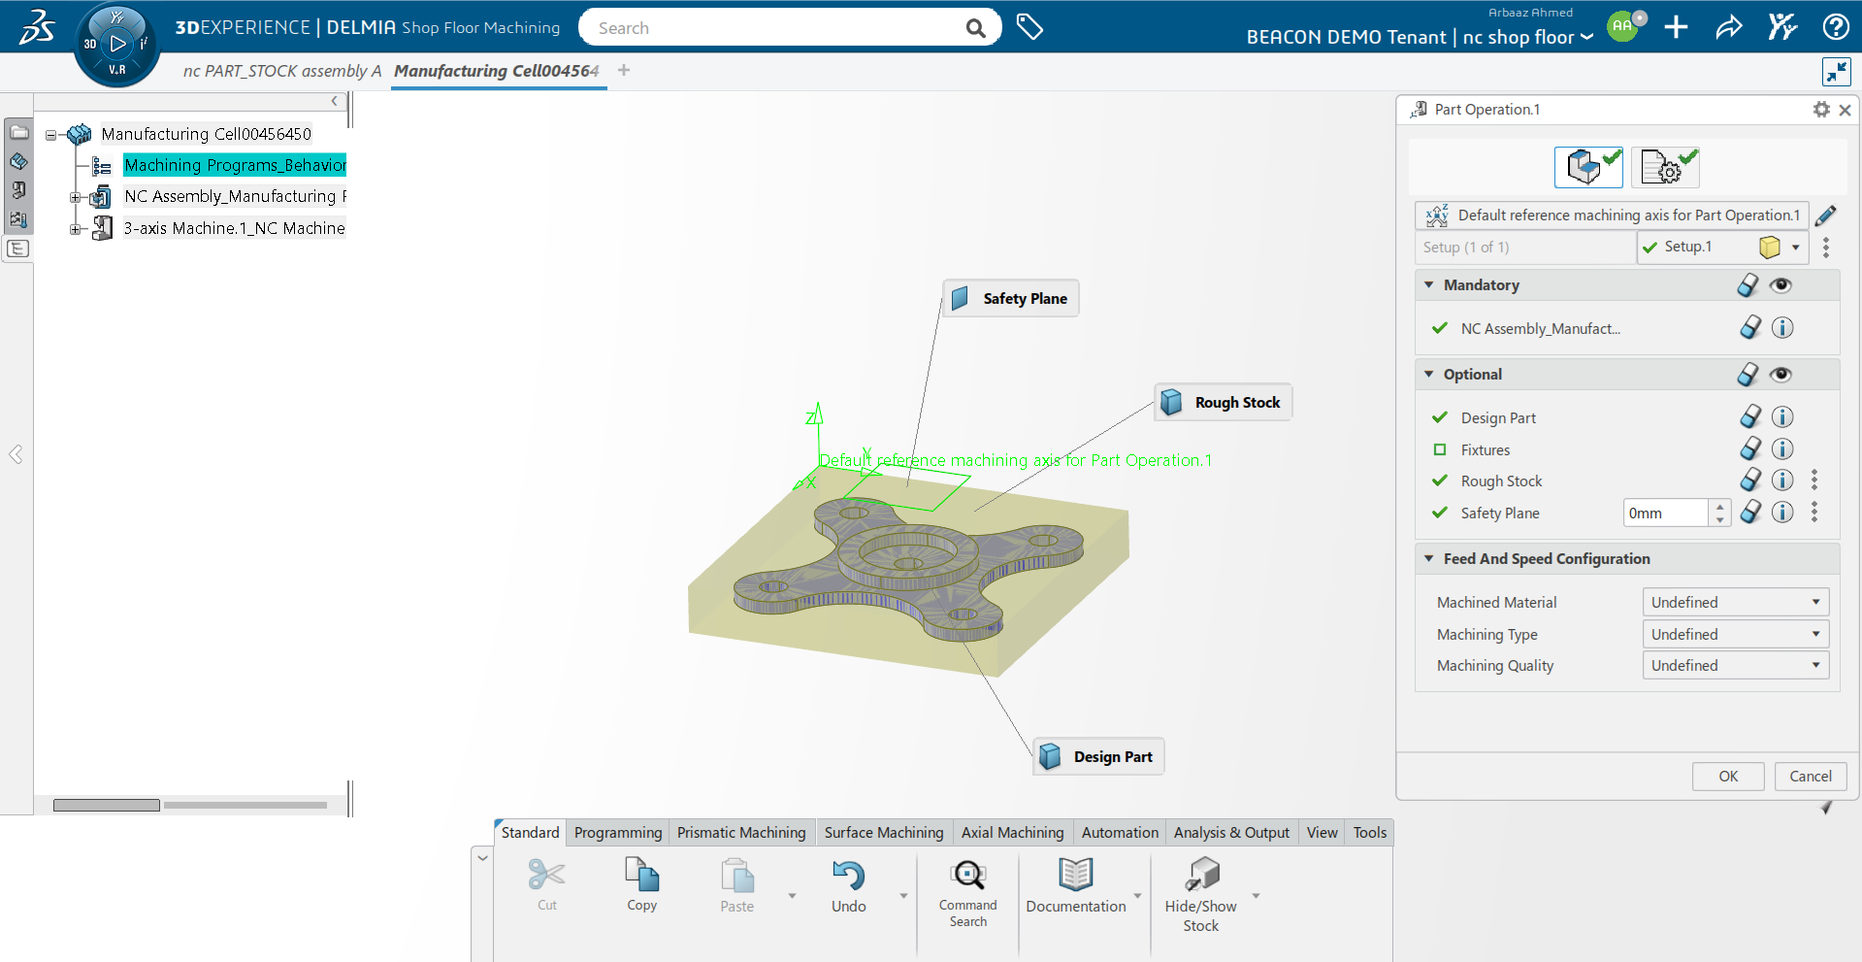The width and height of the screenshot is (1862, 962).
Task: Switch to Axial Machining tab
Action: point(1012,833)
